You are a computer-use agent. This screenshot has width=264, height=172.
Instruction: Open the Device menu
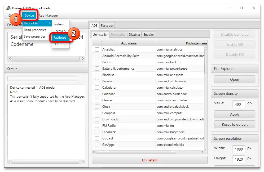[x=29, y=15]
